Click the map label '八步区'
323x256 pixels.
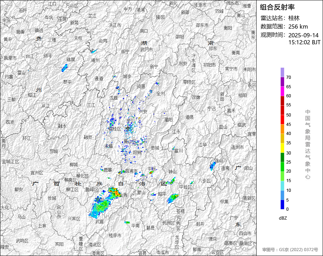point(204,181)
